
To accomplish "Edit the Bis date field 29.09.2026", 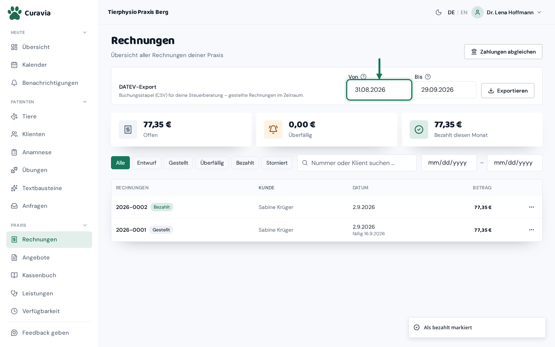I will point(446,90).
